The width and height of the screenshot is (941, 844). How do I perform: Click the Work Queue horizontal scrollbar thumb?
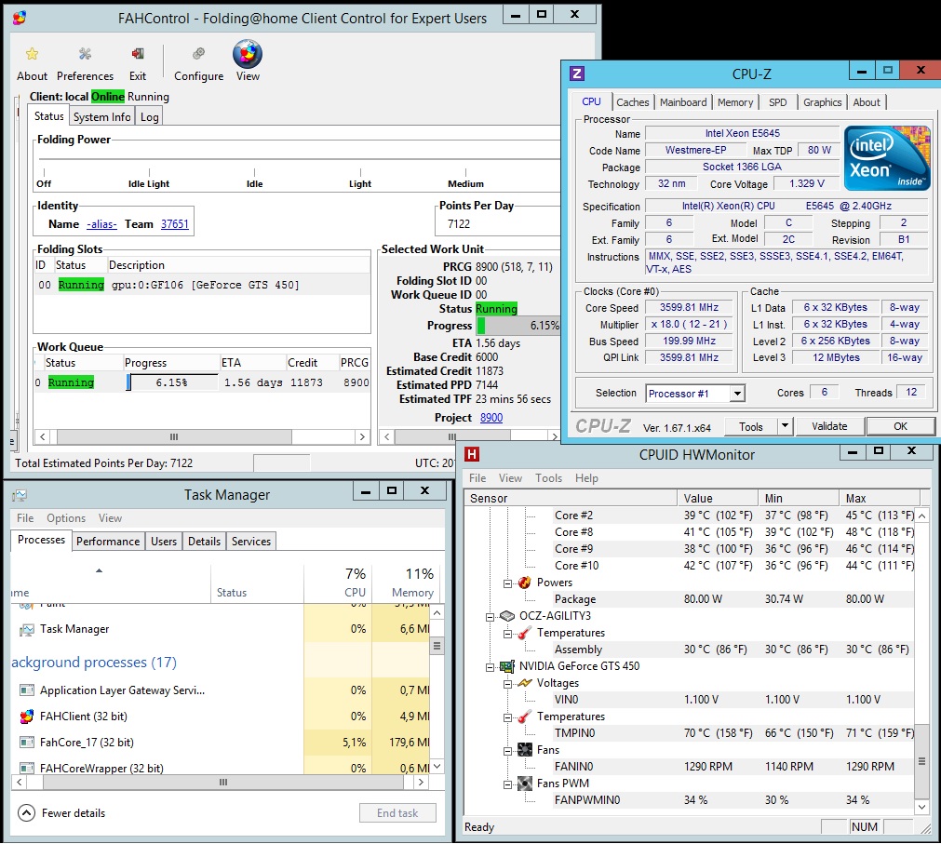tap(174, 436)
